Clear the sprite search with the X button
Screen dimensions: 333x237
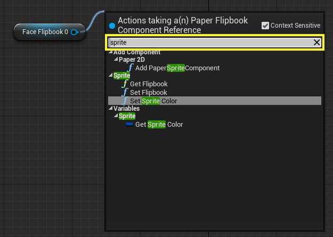tap(316, 42)
